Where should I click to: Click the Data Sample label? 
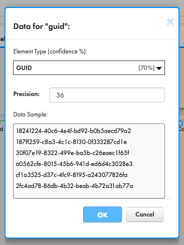(30, 114)
